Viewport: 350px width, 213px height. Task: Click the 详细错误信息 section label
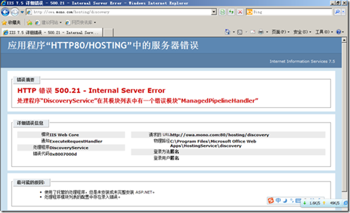pos(30,123)
